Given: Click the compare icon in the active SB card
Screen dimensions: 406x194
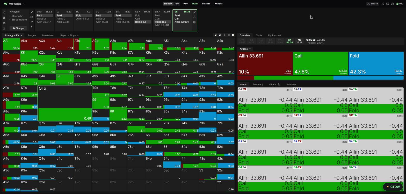Looking at the screenshot, I should pos(194,22).
